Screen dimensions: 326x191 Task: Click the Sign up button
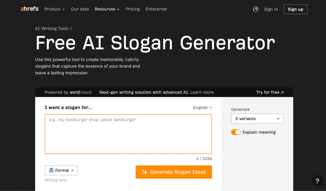295,9
